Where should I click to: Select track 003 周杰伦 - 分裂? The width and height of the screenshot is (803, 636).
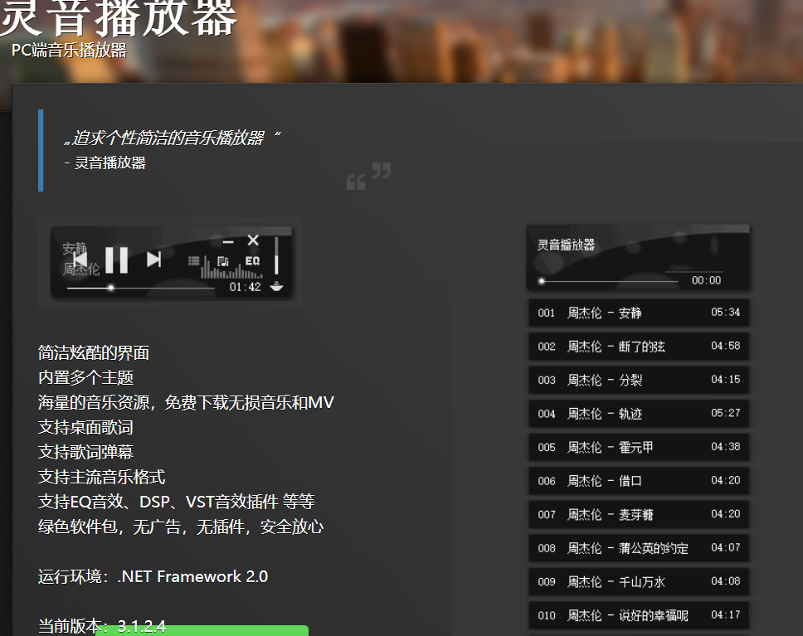[x=639, y=380]
